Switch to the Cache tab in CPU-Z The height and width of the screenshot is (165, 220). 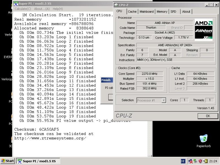pyautogui.click(x=132, y=12)
